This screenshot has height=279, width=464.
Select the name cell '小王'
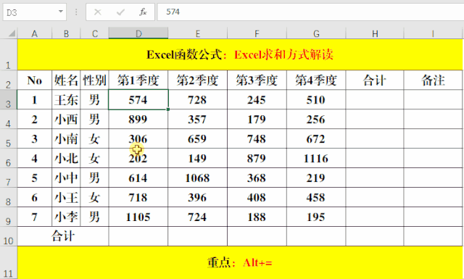pos(66,197)
